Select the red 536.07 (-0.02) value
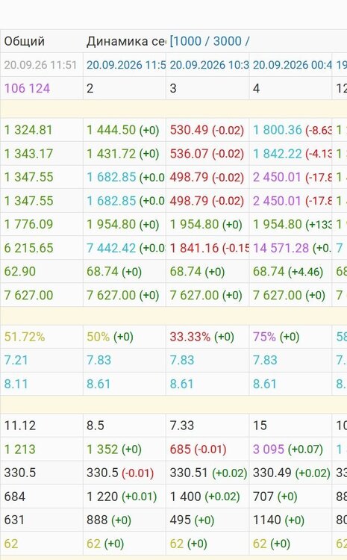This screenshot has height=560, width=347. coord(207,154)
